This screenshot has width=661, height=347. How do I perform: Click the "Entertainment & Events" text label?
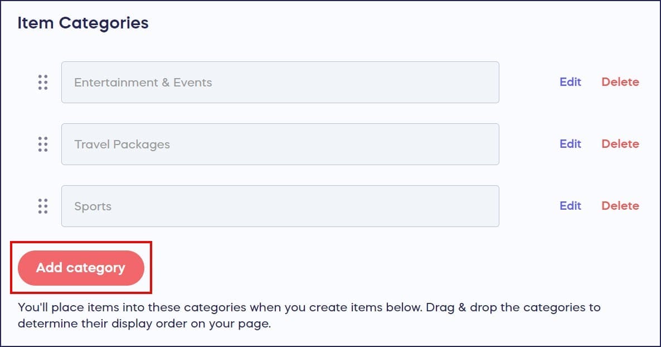point(143,83)
